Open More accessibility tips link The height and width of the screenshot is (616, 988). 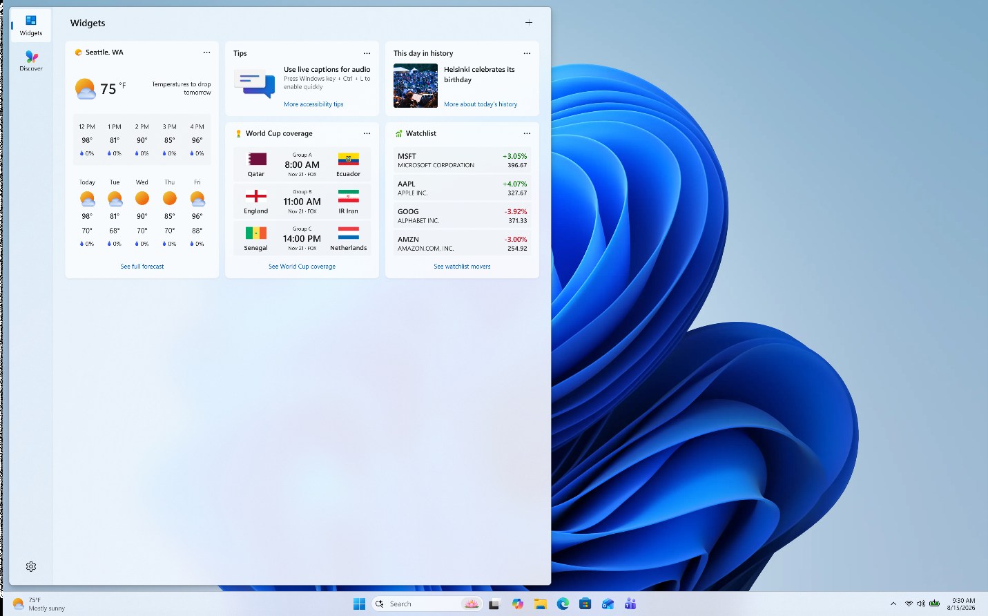click(x=313, y=104)
